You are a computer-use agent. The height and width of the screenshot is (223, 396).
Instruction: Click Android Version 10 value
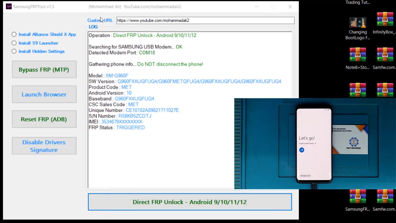tap(129, 93)
